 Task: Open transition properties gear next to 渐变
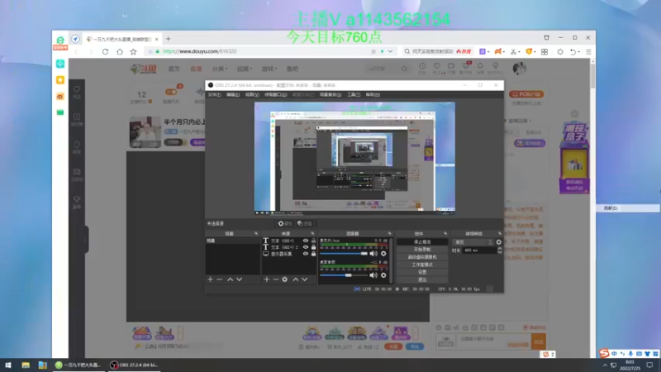pyautogui.click(x=499, y=242)
